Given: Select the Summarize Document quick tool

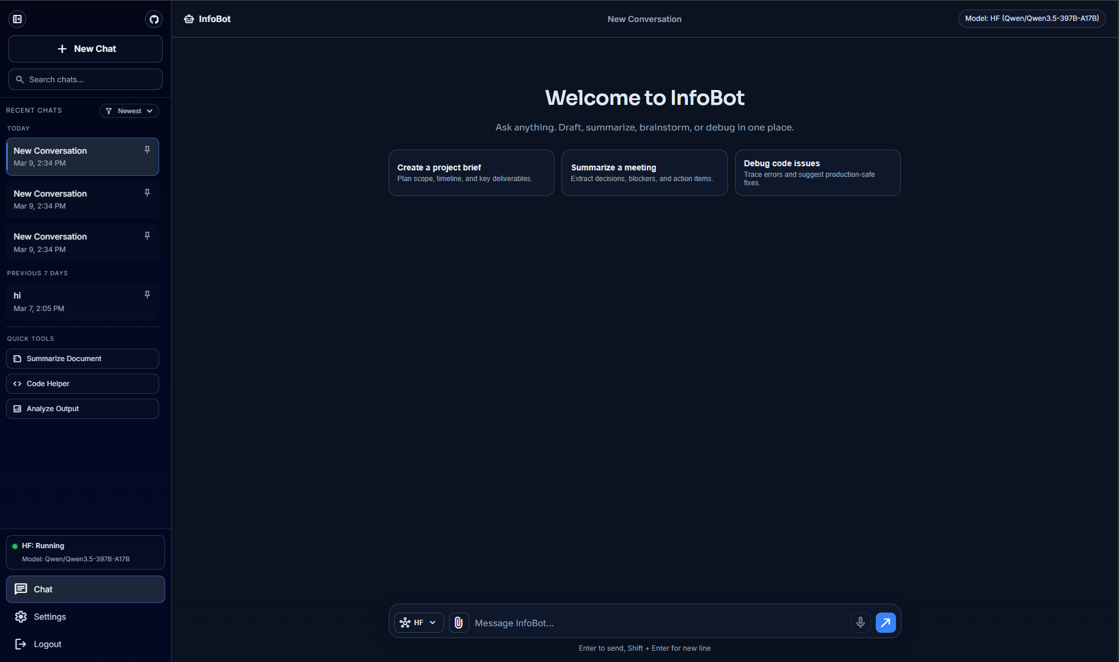Looking at the screenshot, I should (82, 358).
